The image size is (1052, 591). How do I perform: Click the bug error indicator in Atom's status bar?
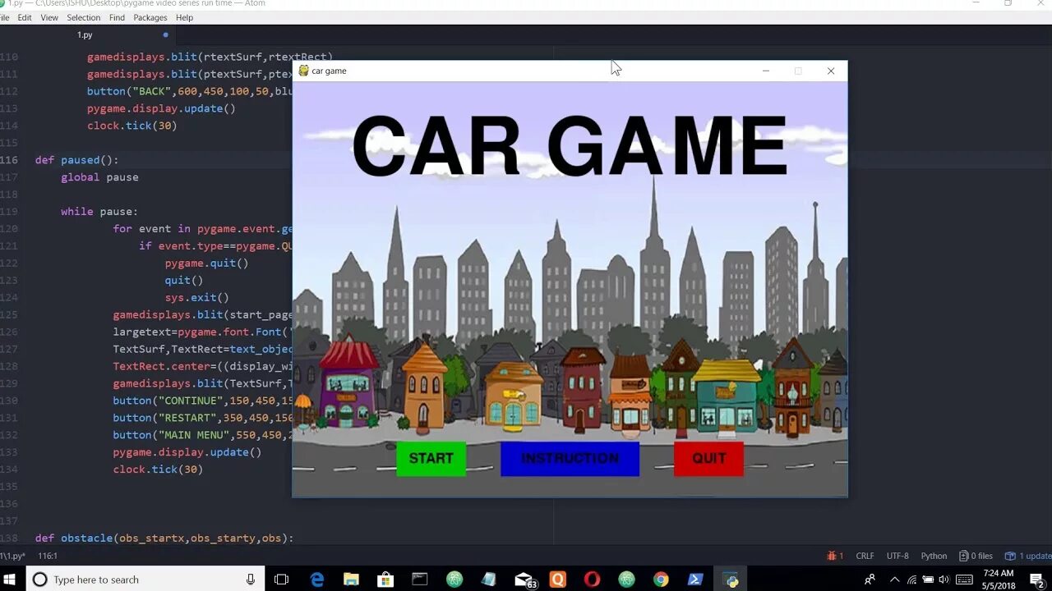click(833, 556)
